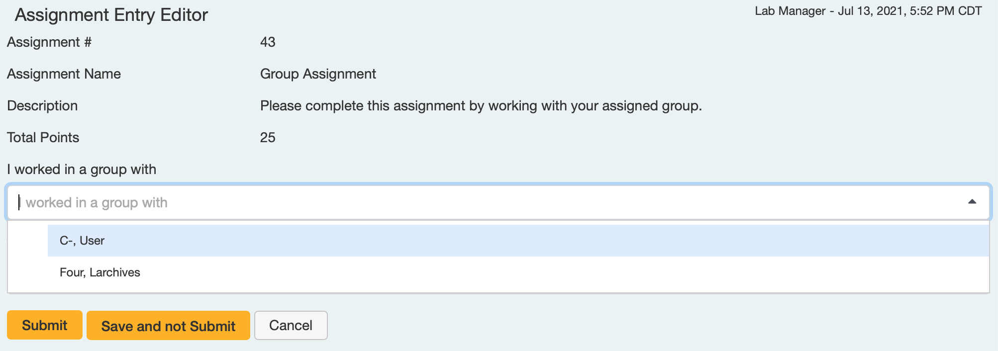Click the 'Assignment #' label
This screenshot has width=998, height=351.
pos(49,42)
